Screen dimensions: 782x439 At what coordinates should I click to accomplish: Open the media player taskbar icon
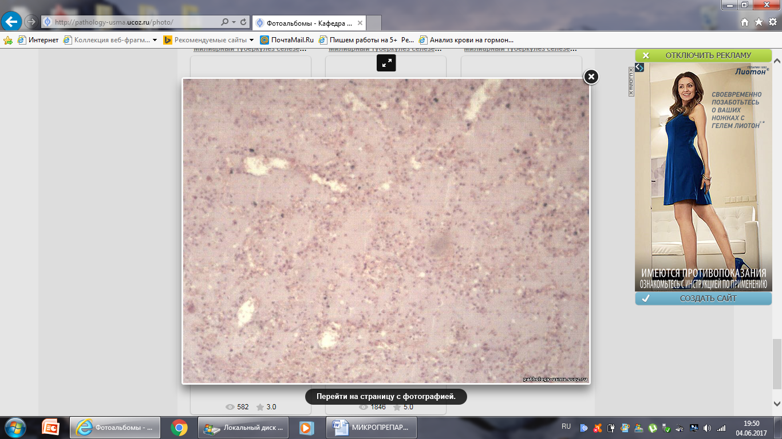(306, 428)
